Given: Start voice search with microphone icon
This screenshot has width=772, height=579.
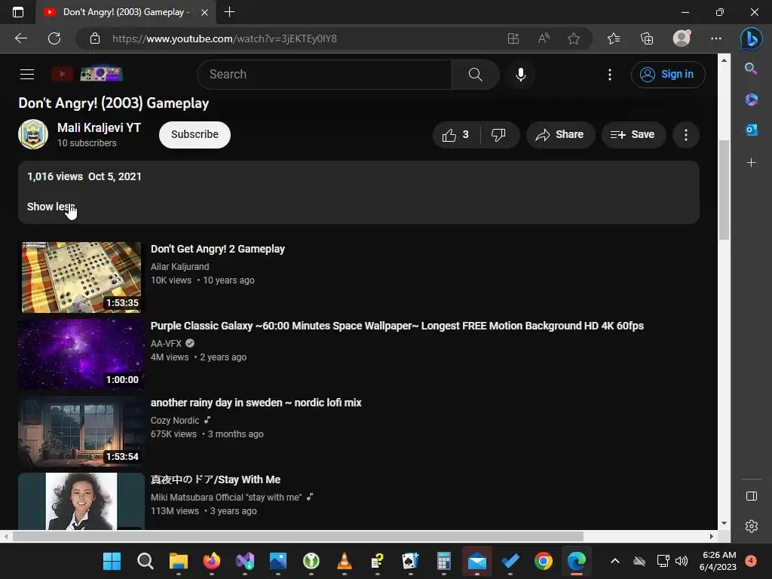Looking at the screenshot, I should click(520, 75).
